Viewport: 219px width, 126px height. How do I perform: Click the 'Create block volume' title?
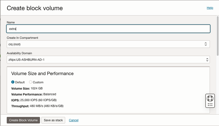[x=35, y=8]
